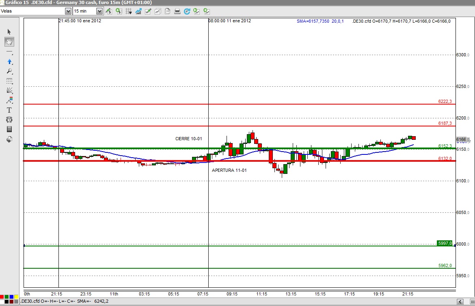
Task: Click the SMA=6157,7350 indicator legend
Action: click(x=320, y=21)
